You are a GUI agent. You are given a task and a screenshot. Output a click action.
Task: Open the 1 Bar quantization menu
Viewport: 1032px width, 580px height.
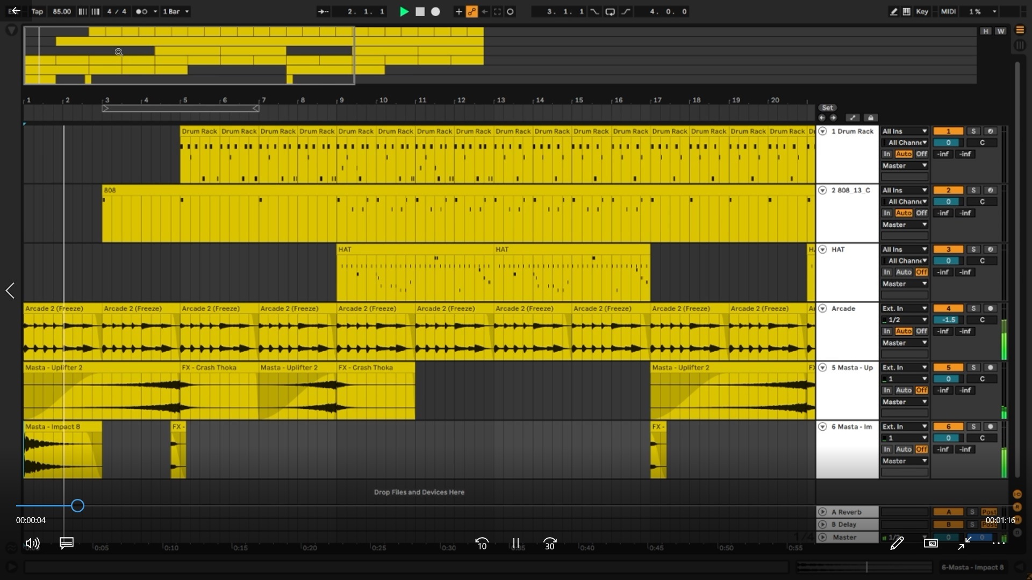click(175, 11)
